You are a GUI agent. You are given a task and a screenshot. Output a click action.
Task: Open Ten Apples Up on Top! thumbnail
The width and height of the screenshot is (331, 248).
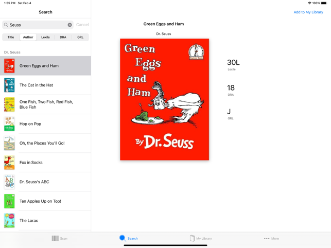(x=9, y=201)
